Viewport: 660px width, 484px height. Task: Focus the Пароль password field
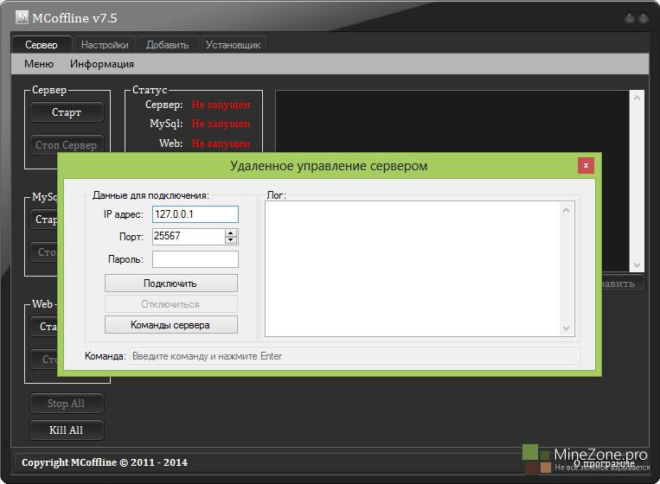195,259
